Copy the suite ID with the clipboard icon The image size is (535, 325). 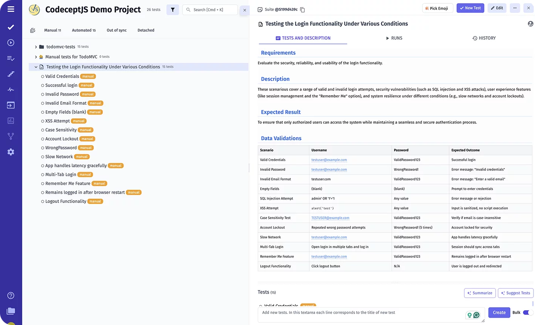point(302,10)
